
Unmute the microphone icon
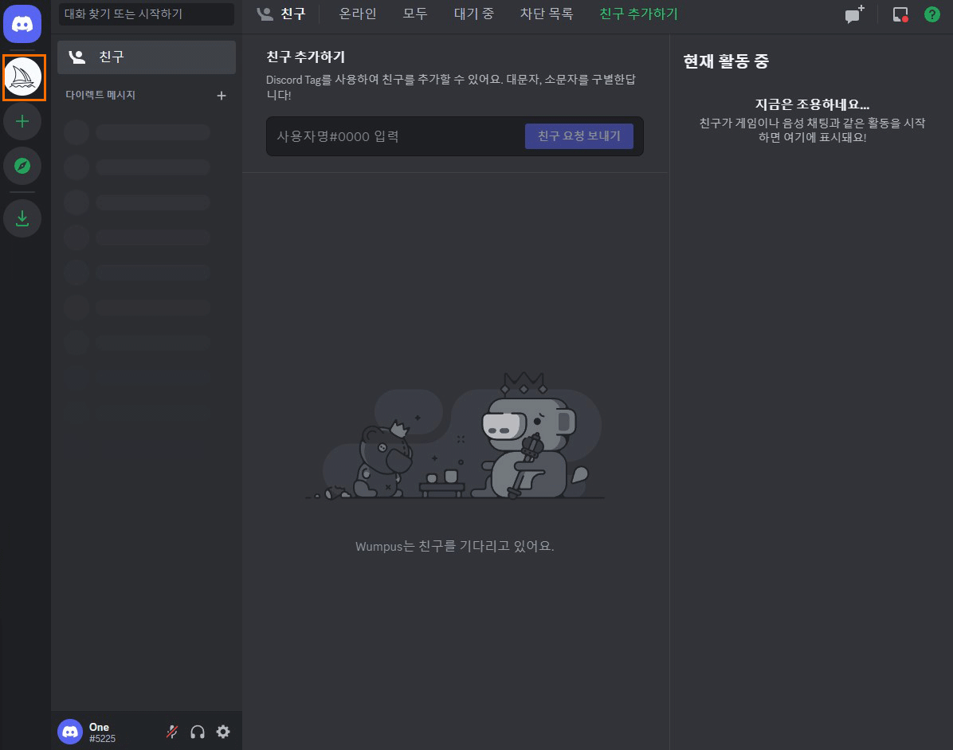click(x=172, y=731)
